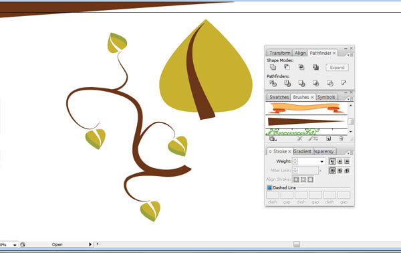Viewport: 401px width, 253px height.
Task: Apply Add to shape area mode
Action: (x=273, y=67)
